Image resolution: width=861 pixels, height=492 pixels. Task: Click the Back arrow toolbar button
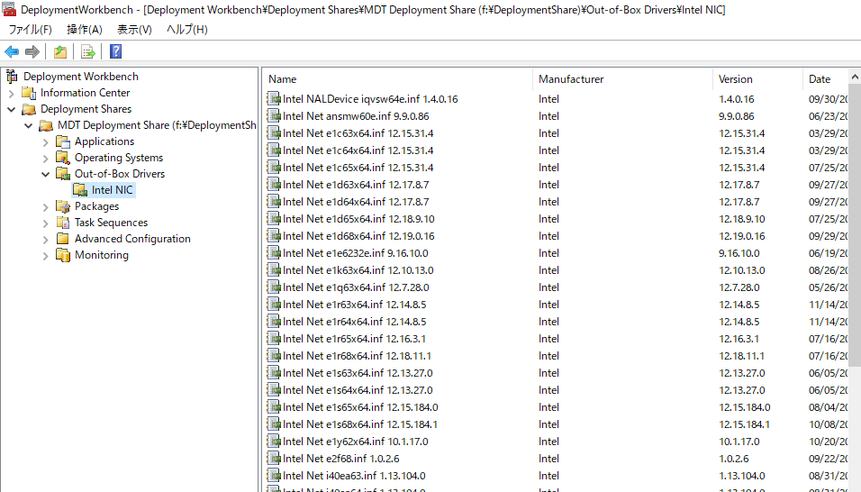pos(12,51)
